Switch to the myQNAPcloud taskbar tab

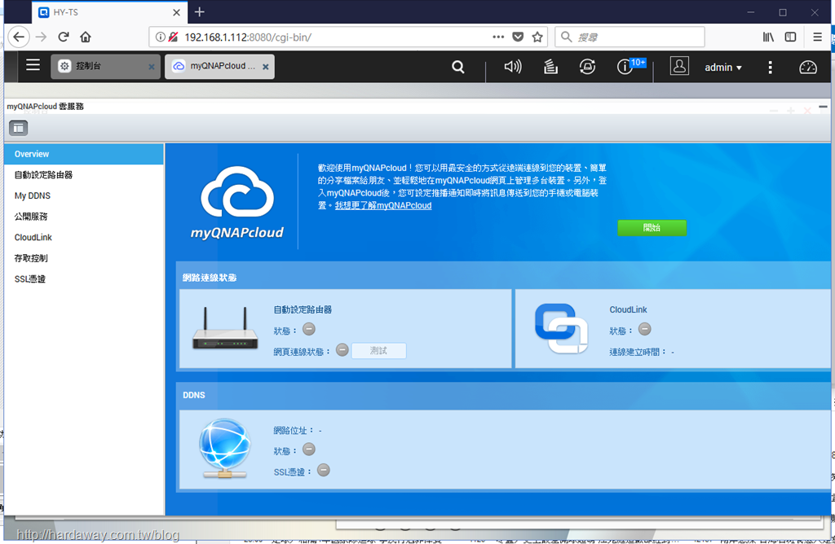click(x=219, y=67)
